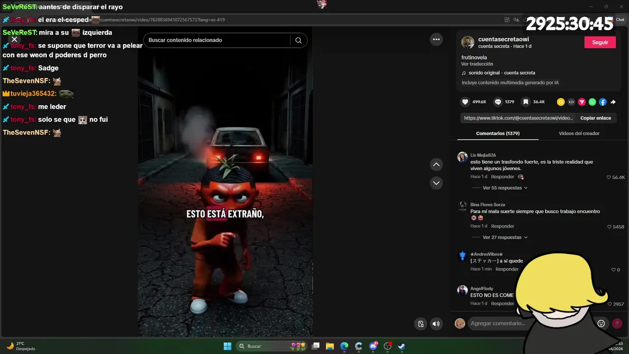Viewport: 629px width, 354px height.
Task: Open Lis Mejia826's profile picture
Action: 462,157
